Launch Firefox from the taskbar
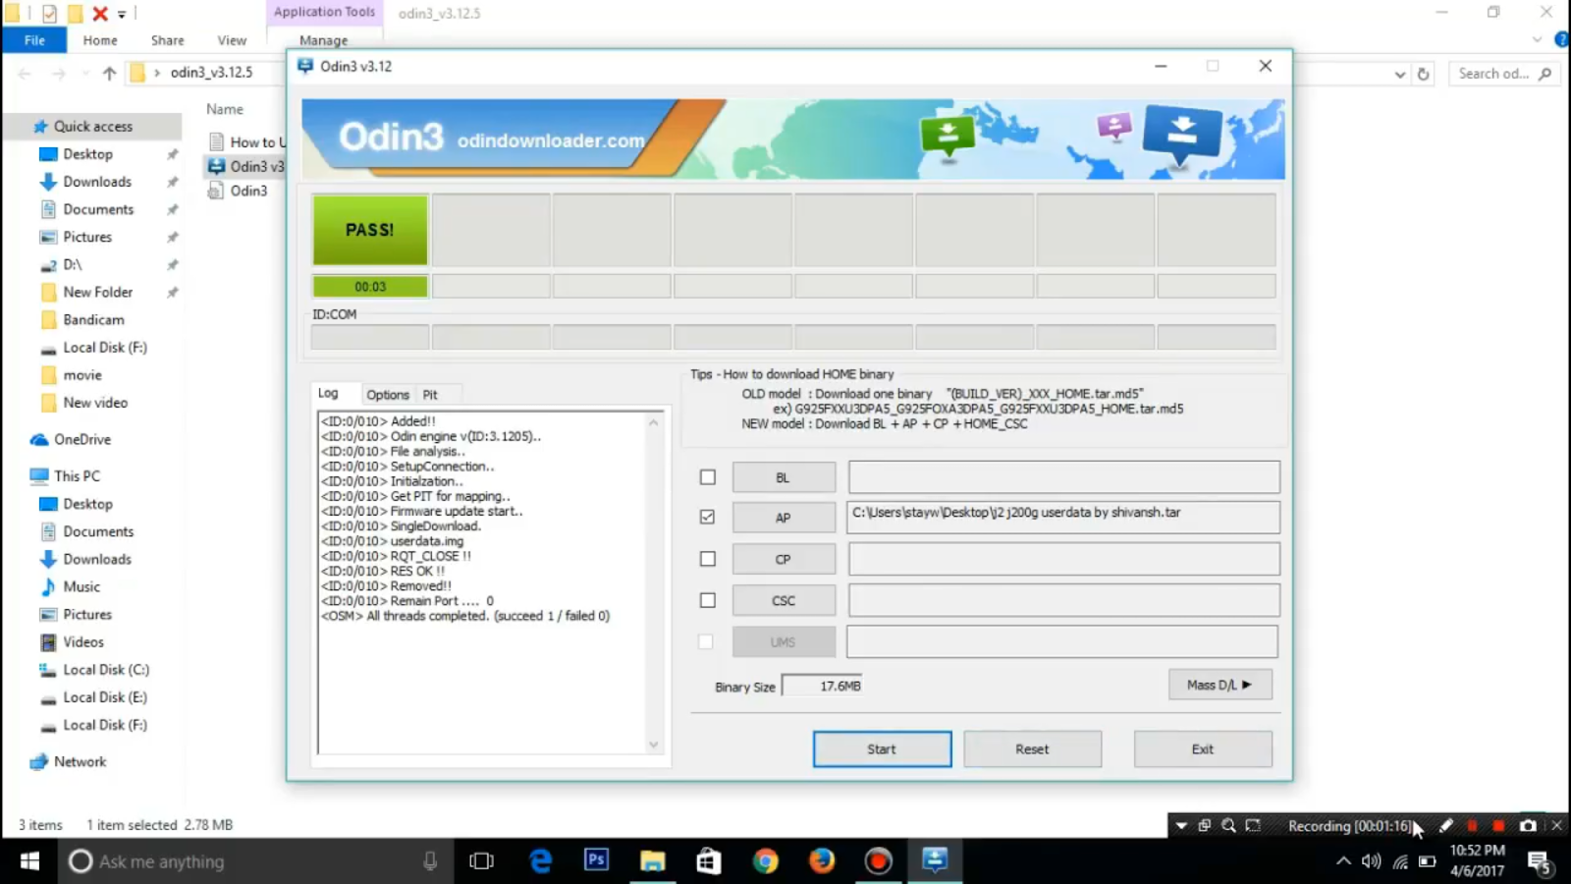1571x884 pixels. point(821,861)
